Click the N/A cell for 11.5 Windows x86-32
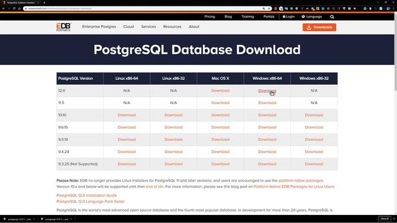This screenshot has height=223, width=397. point(314,103)
